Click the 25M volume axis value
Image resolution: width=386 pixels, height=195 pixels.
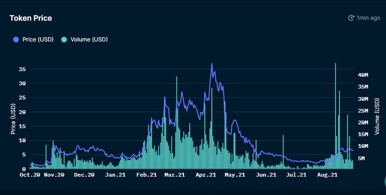(x=363, y=111)
